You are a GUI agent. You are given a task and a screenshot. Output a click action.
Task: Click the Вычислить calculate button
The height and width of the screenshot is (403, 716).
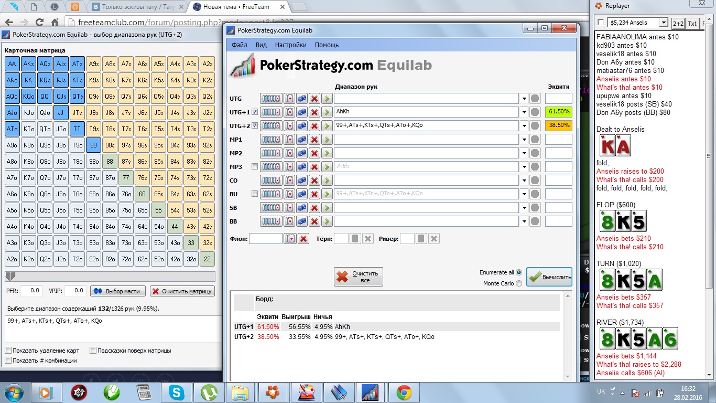pyautogui.click(x=549, y=277)
